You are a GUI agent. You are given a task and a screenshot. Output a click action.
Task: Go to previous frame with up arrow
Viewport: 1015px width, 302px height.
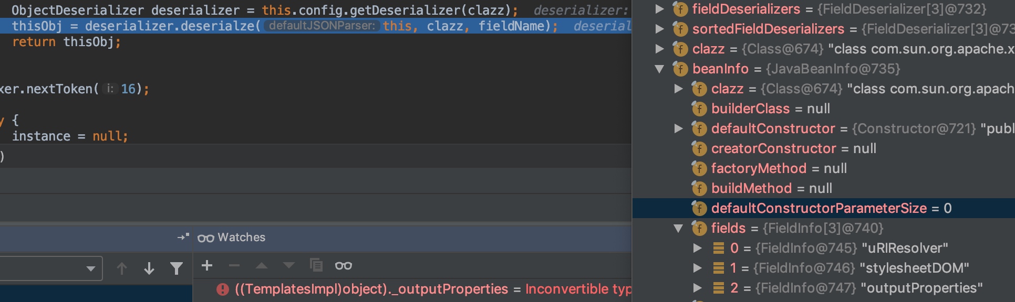[122, 268]
